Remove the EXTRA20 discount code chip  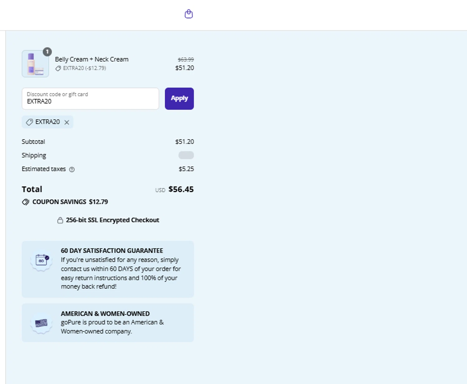tap(67, 122)
